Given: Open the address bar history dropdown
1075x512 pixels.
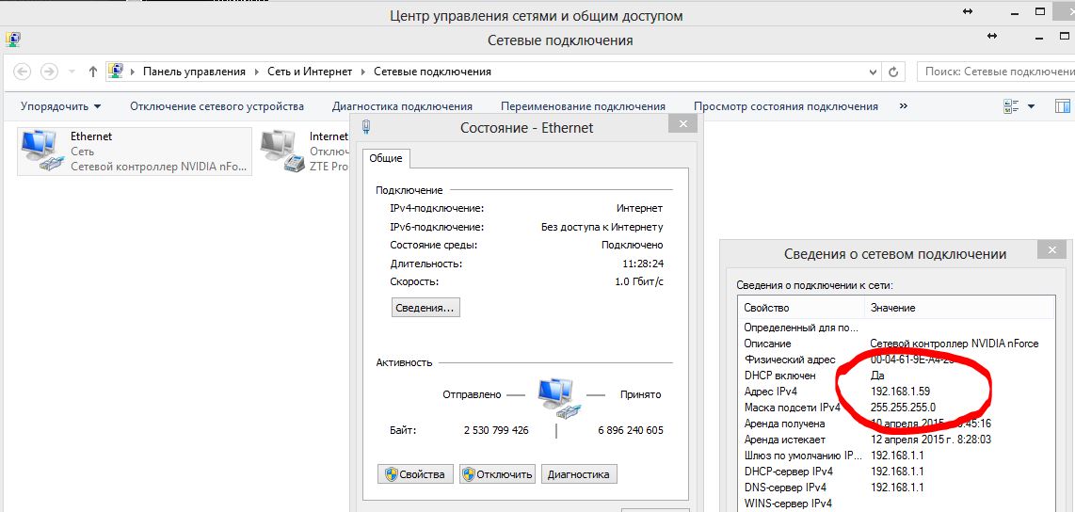Looking at the screenshot, I should coord(873,72).
